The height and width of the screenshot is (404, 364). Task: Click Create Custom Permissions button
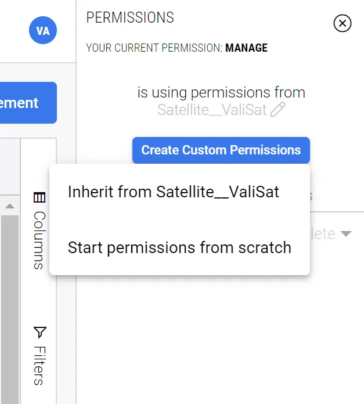[221, 150]
